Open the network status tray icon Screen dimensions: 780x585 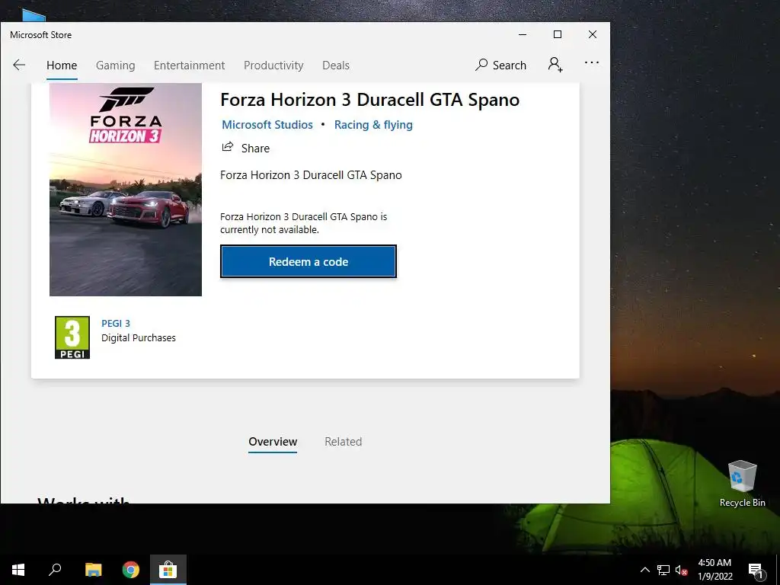pyautogui.click(x=663, y=570)
